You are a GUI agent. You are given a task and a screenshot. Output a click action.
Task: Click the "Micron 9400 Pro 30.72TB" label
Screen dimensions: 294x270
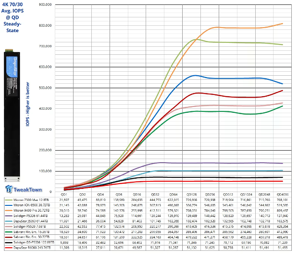[x=32, y=211]
